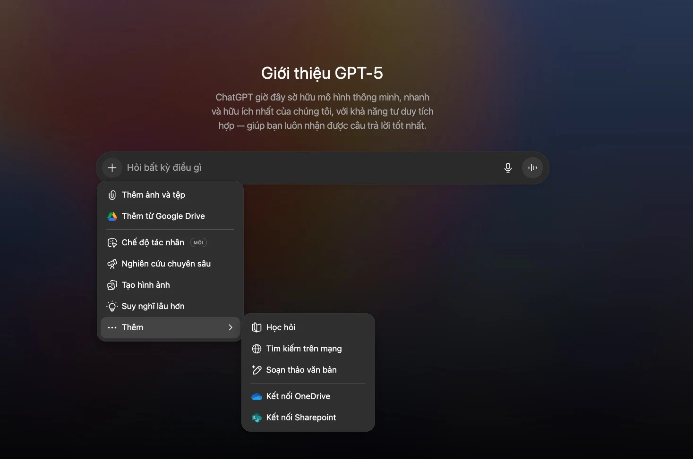Image resolution: width=693 pixels, height=459 pixels.
Task: Click the book icon beside Học hỏi
Action: (257, 327)
